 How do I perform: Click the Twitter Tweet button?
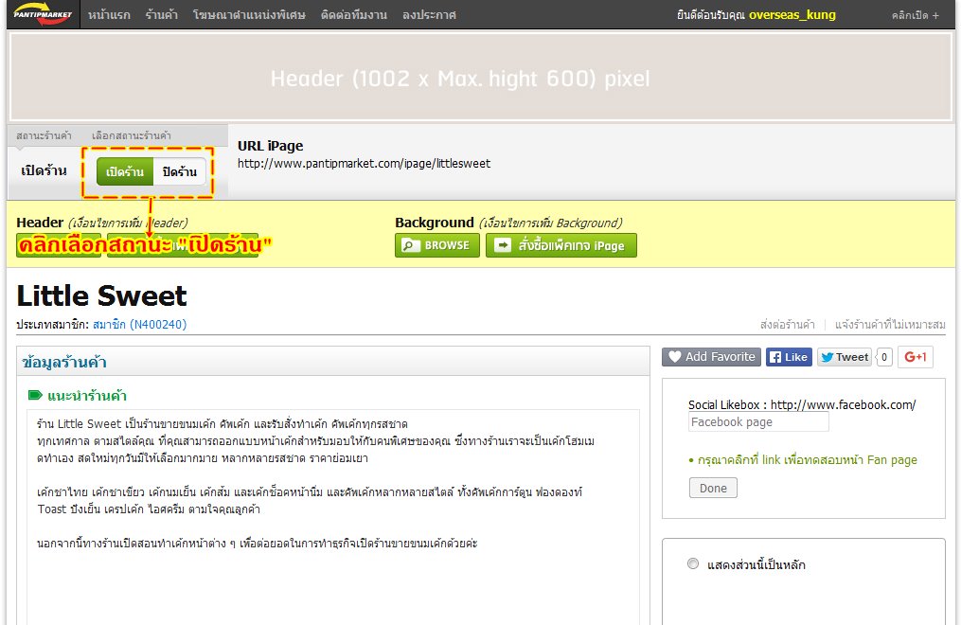(x=844, y=357)
